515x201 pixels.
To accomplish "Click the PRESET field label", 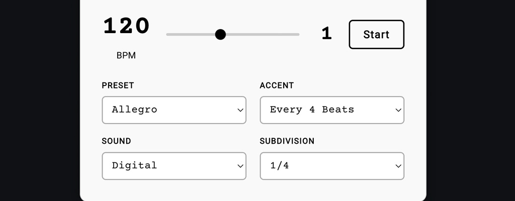I will pos(118,85).
